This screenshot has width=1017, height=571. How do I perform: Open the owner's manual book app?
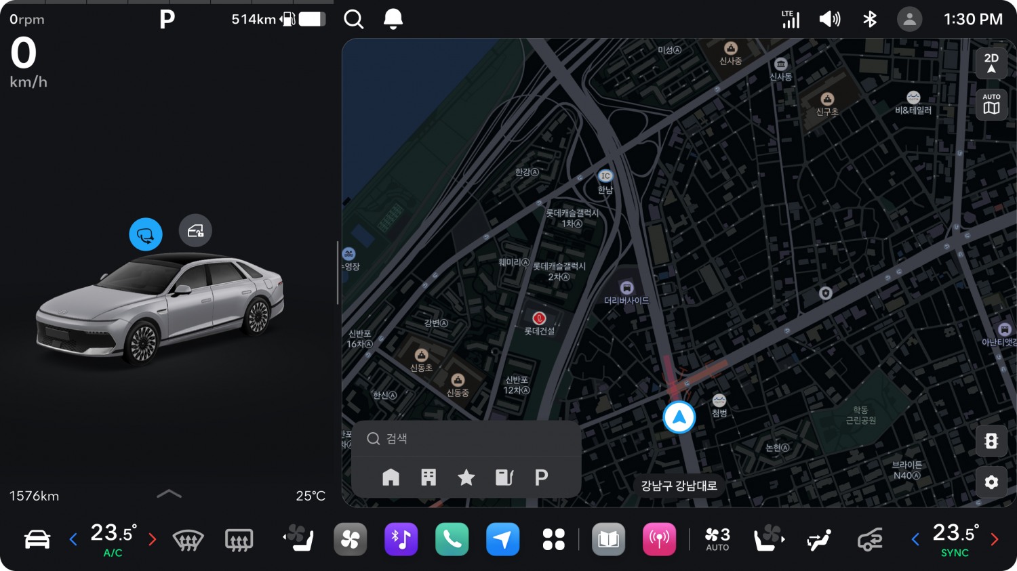[609, 539]
